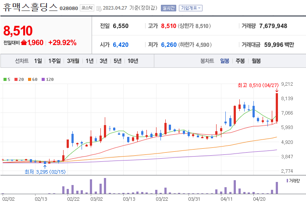Click the 선차트 section label

(21, 61)
